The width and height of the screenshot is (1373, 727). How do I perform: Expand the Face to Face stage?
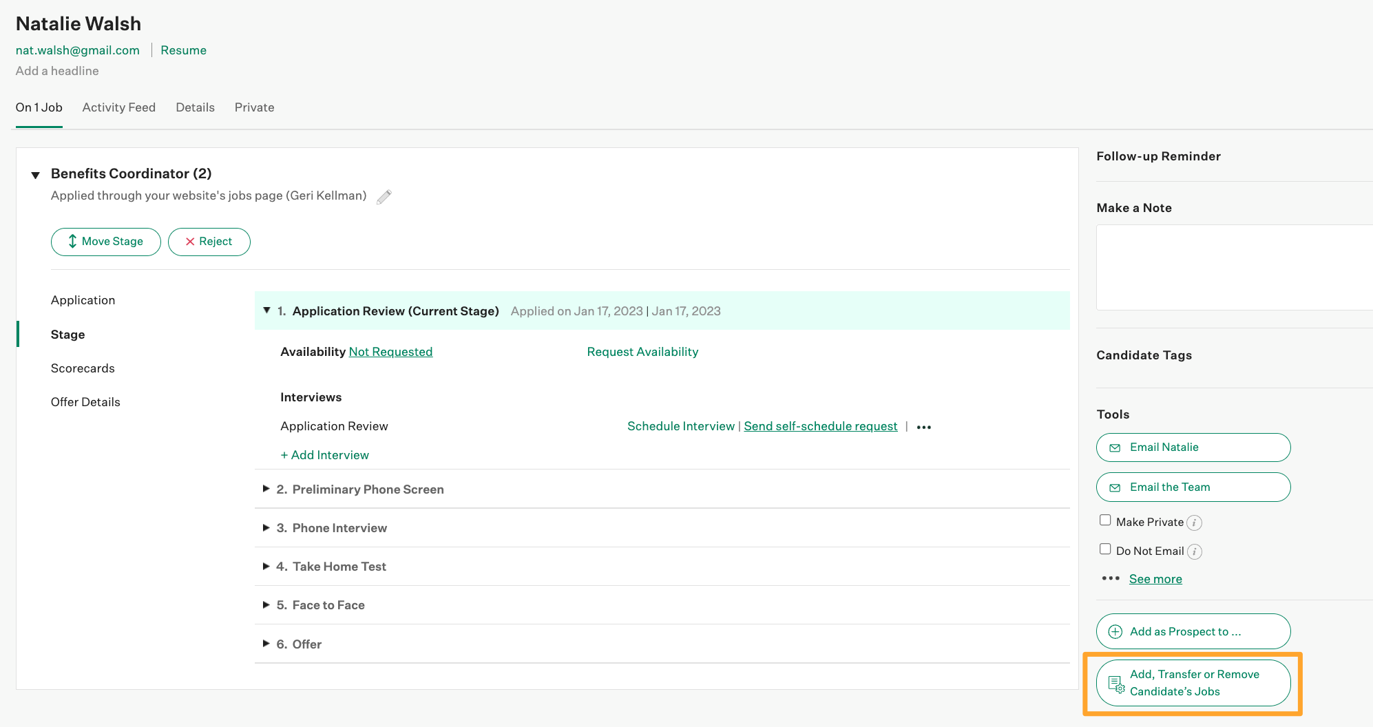pos(266,604)
